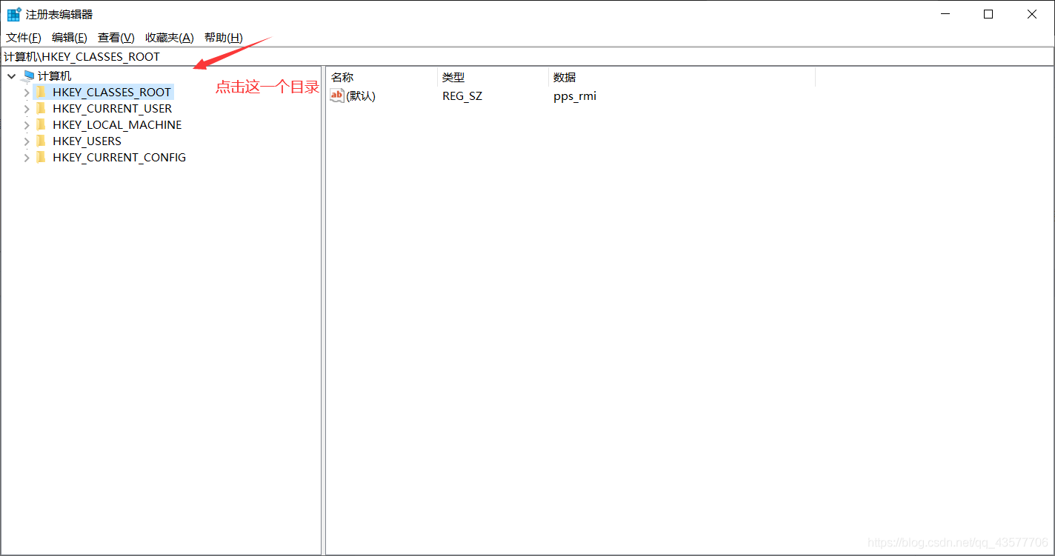
Task: Expand the HKEY_CURRENT_CONFIG key
Action: tap(27, 158)
